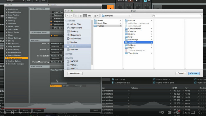Go back in Open dialog
206x116 pixels.
[x=67, y=16]
